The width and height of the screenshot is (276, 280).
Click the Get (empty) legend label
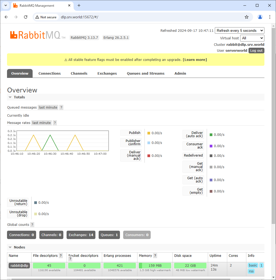pos(193,191)
